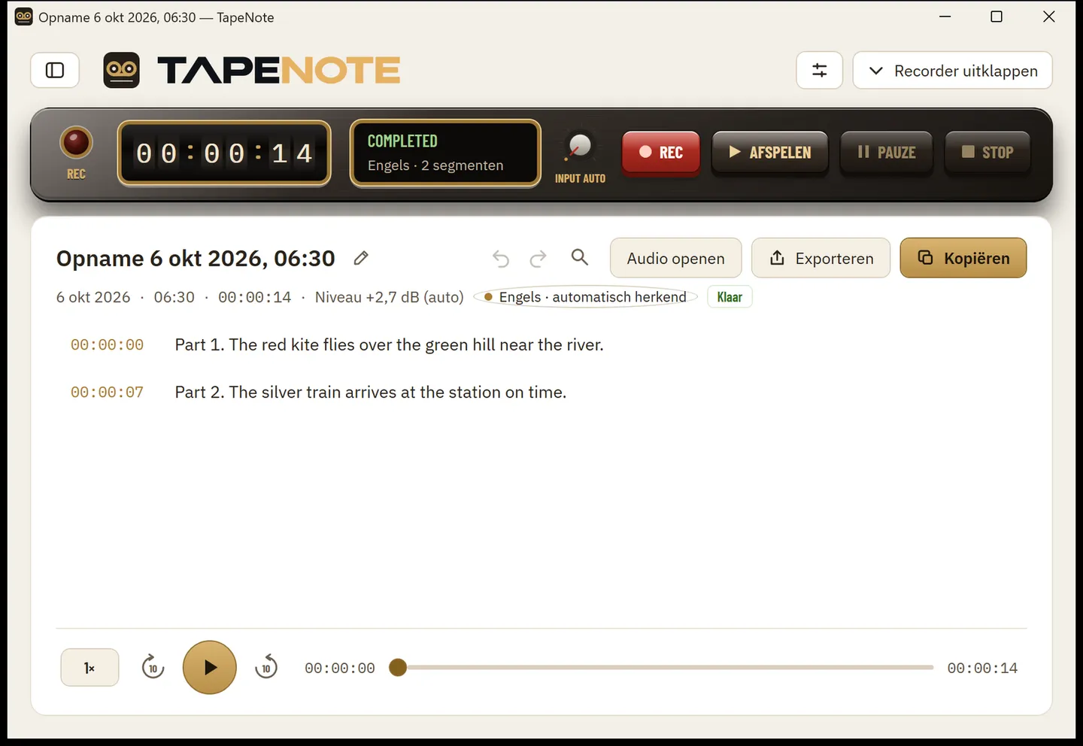The width and height of the screenshot is (1083, 746).
Task: Skip forward 10 seconds in player
Action: (x=266, y=667)
